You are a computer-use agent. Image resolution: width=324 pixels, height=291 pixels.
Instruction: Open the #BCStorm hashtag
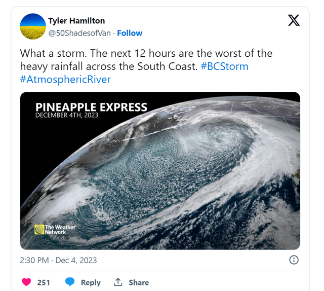click(224, 66)
